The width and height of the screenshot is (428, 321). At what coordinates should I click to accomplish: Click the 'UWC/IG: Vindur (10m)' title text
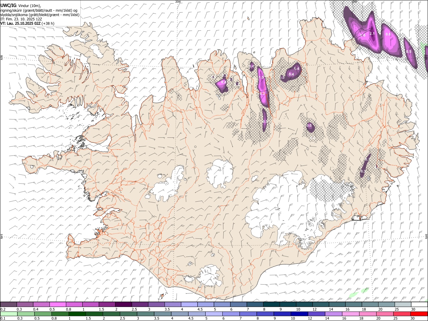tap(20, 5)
